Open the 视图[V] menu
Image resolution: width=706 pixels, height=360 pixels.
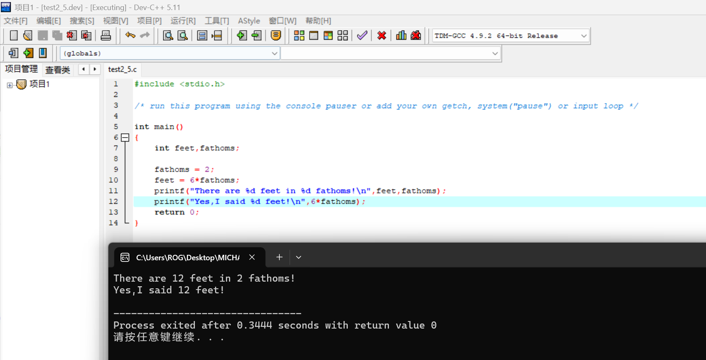tap(115, 21)
